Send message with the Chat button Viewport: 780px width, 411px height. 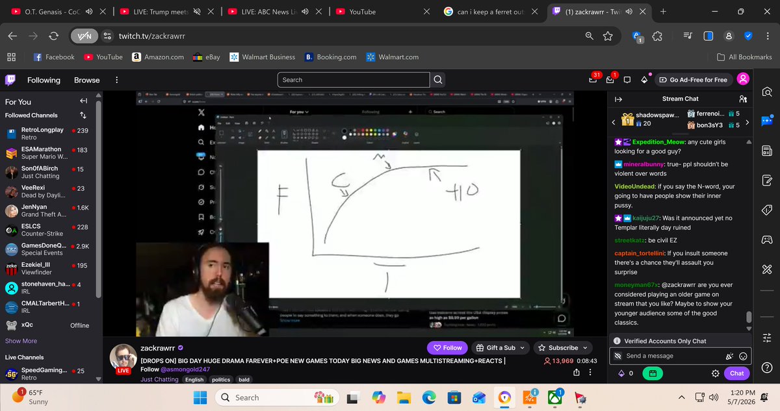tap(737, 373)
